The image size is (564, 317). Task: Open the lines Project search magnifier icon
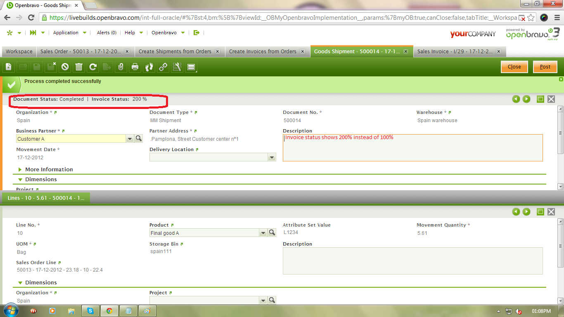coord(272,300)
